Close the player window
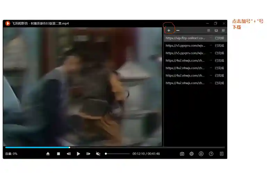 pos(224,23)
